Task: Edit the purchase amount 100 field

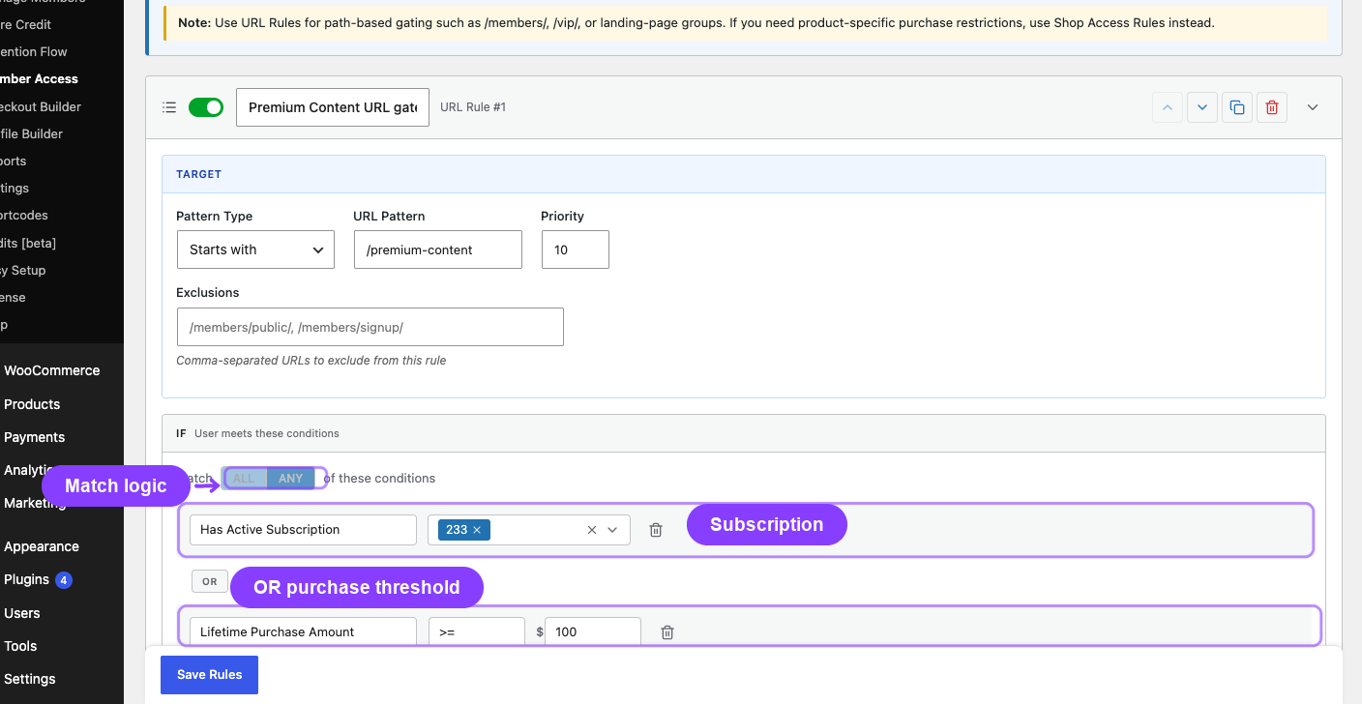Action: point(593,631)
